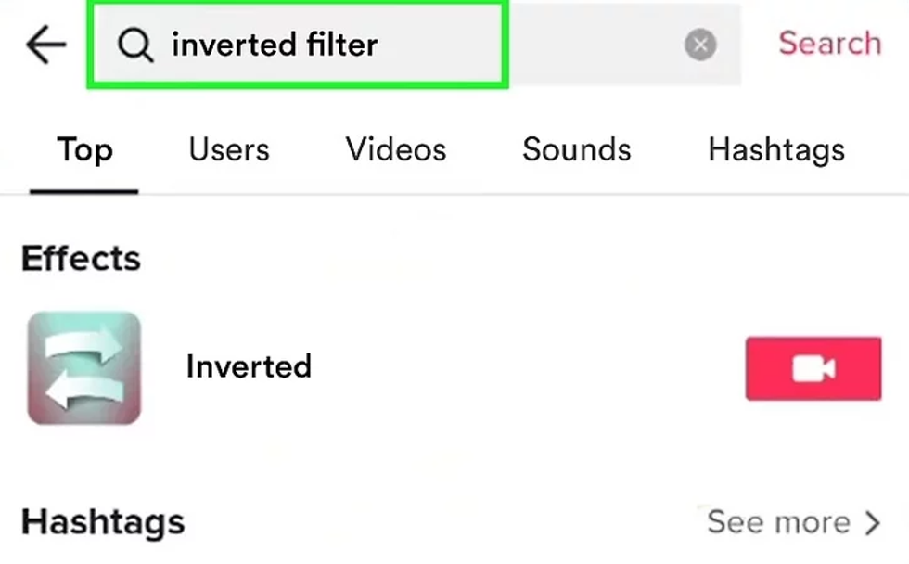Open the Inverted effect swap-arrows icon
This screenshot has height=564, width=909.
tap(83, 368)
